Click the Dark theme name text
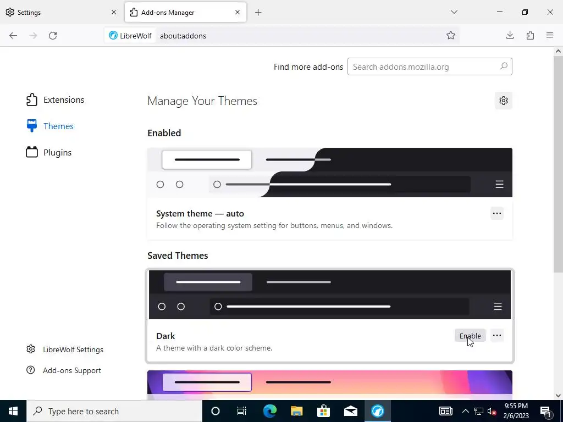 (165, 336)
